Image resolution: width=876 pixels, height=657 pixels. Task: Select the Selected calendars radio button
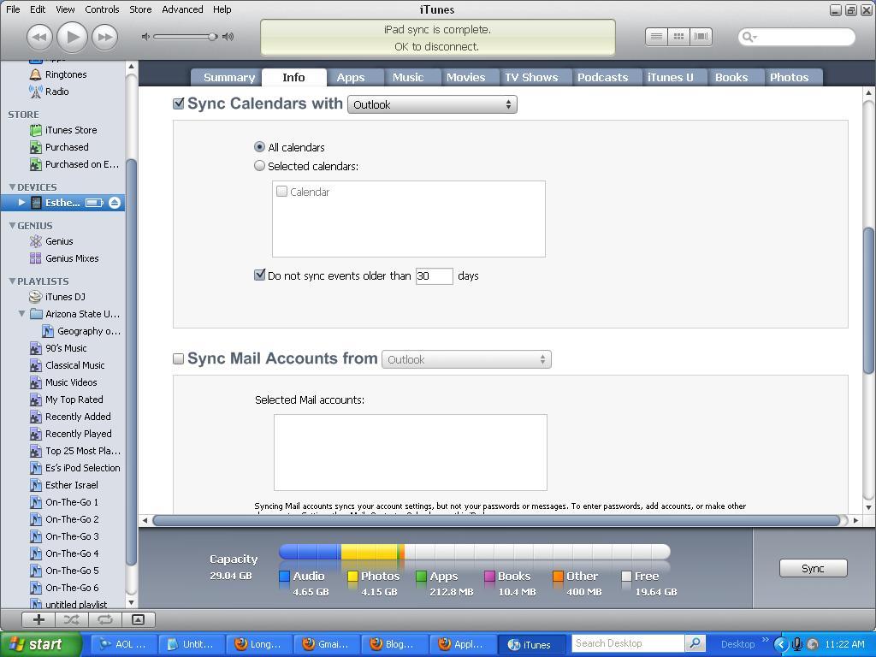pos(259,166)
